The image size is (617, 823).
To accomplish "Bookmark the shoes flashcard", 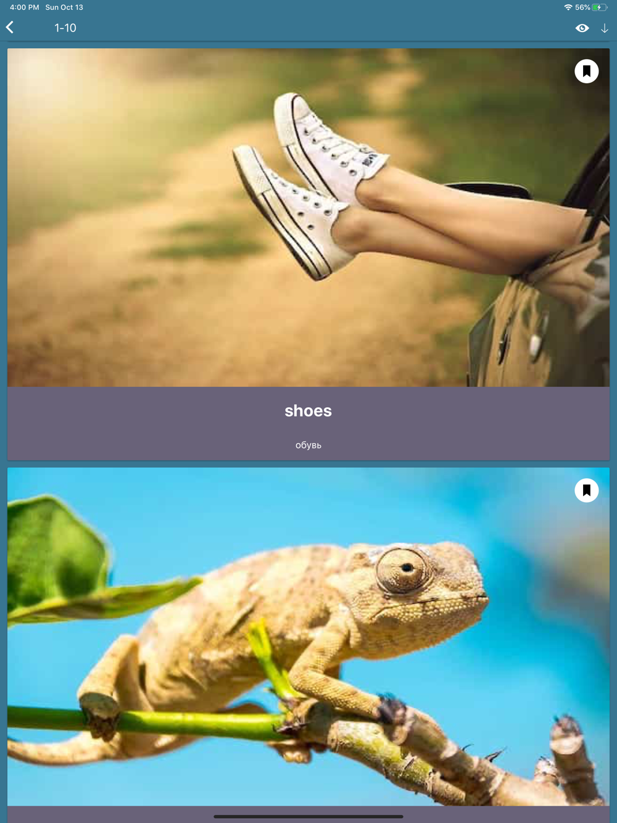I will point(586,72).
